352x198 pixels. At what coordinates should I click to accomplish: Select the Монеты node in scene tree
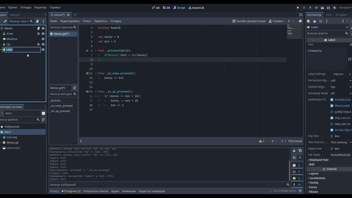point(12,39)
